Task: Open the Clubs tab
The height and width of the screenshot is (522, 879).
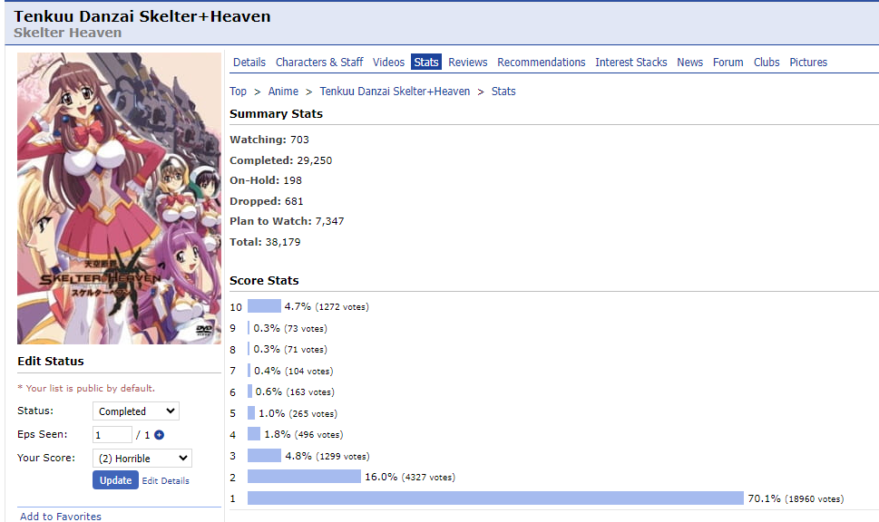Action: pos(767,63)
